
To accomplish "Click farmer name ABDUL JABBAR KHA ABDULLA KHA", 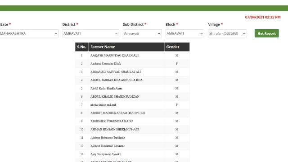I will 117,80.
